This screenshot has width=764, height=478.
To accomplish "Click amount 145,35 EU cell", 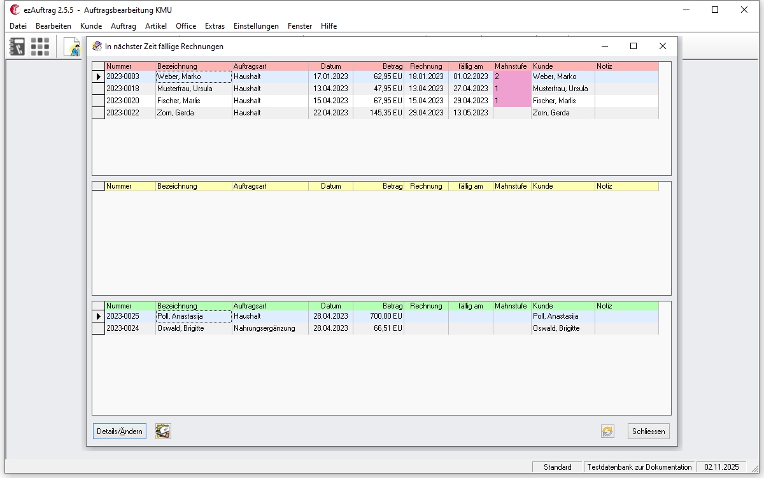I will pyautogui.click(x=379, y=113).
